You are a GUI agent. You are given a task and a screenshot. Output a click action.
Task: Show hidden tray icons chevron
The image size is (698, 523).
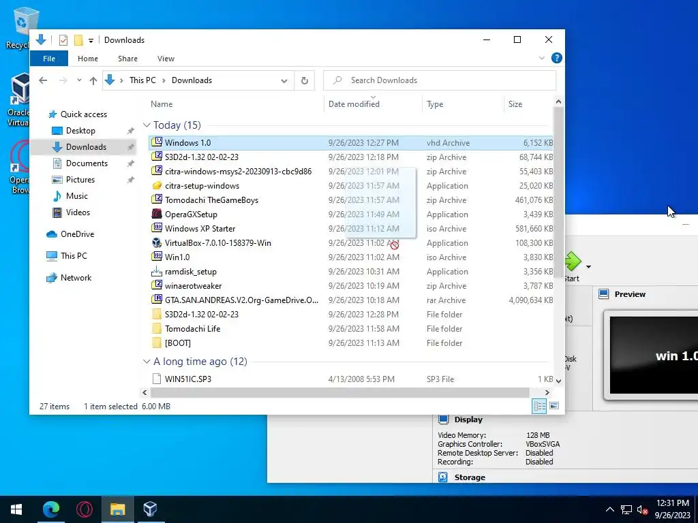pyautogui.click(x=610, y=509)
